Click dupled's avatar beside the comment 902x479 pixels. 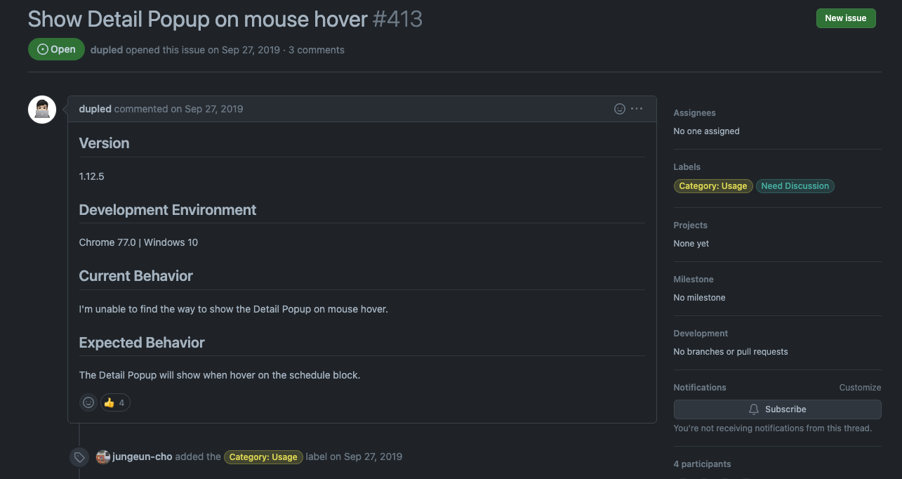(42, 110)
